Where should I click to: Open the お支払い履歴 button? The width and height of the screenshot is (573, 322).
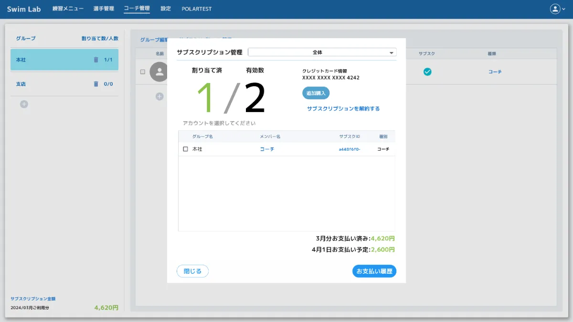[x=374, y=271]
